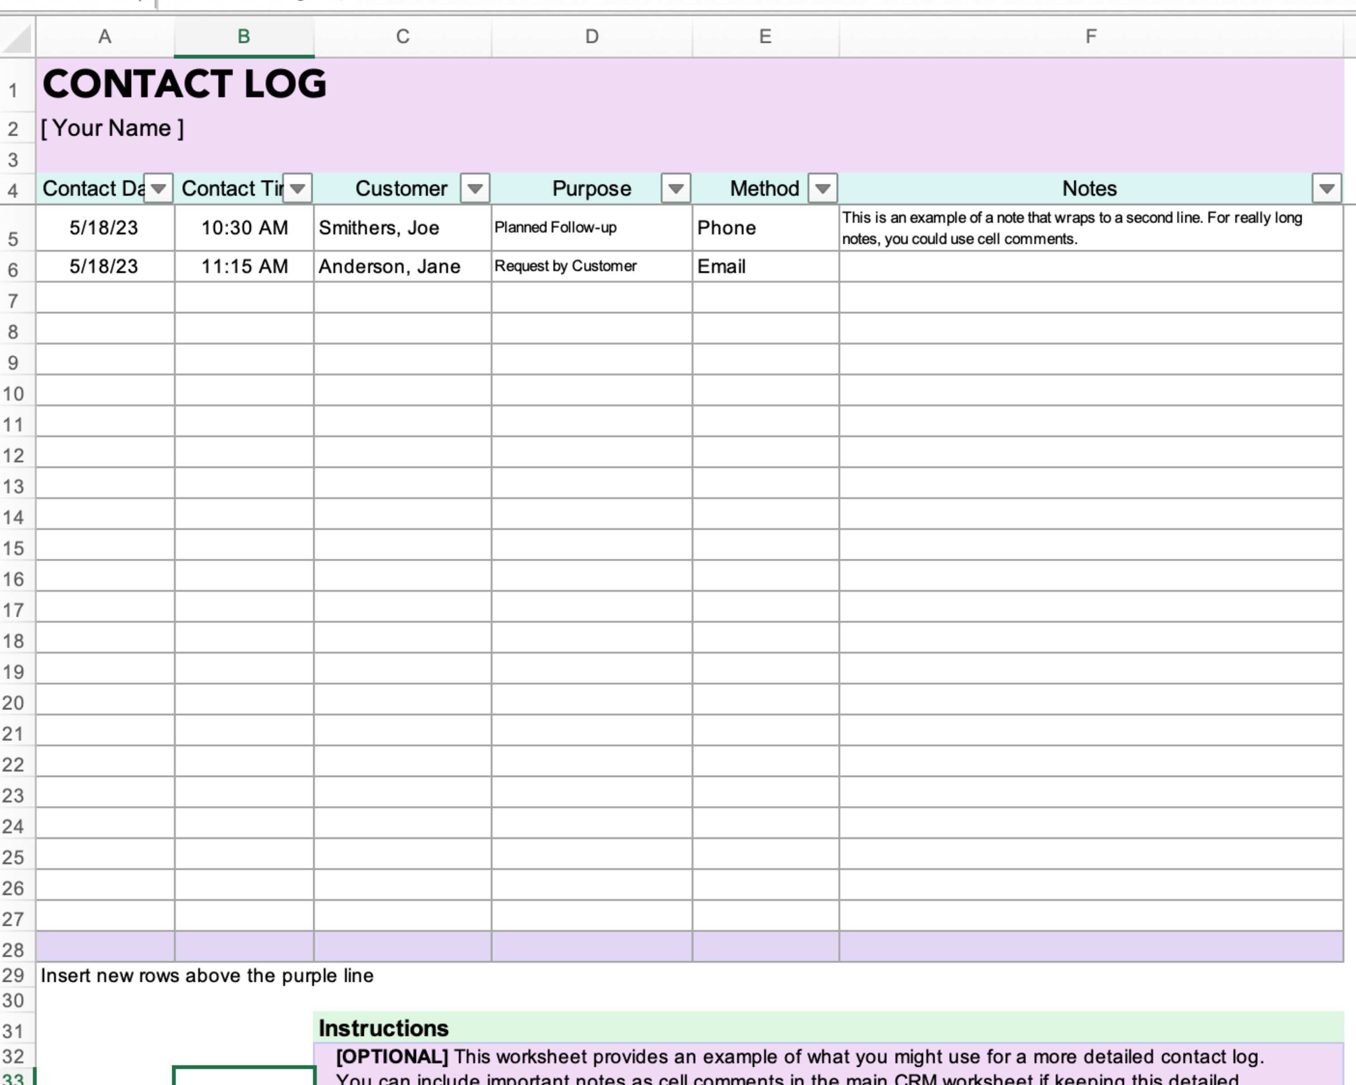Screen dimensions: 1356x1085
Task: Select the Request by Customer cell
Action: 592,267
